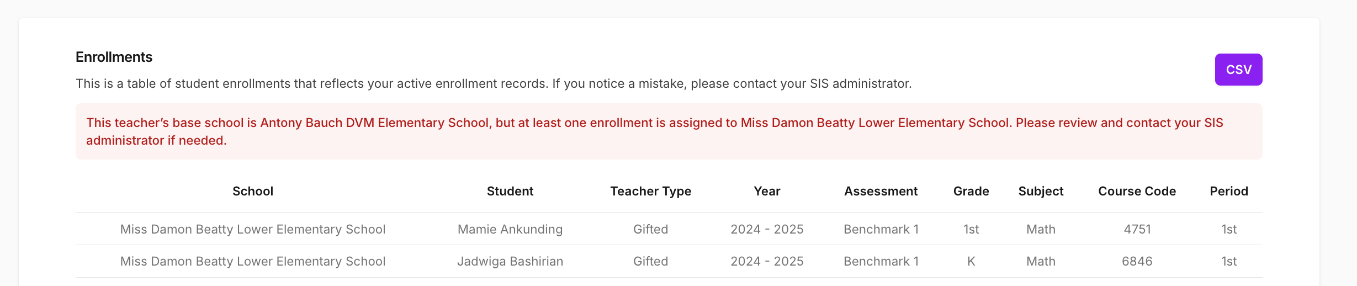Click grade K in Jadwiga Bashirian's row
This screenshot has height=286, width=1357.
(971, 261)
